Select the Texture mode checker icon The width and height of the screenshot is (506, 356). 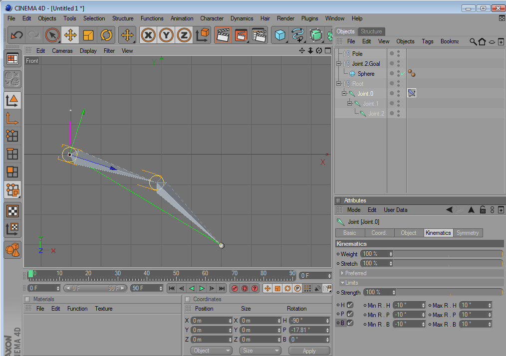[x=12, y=211]
